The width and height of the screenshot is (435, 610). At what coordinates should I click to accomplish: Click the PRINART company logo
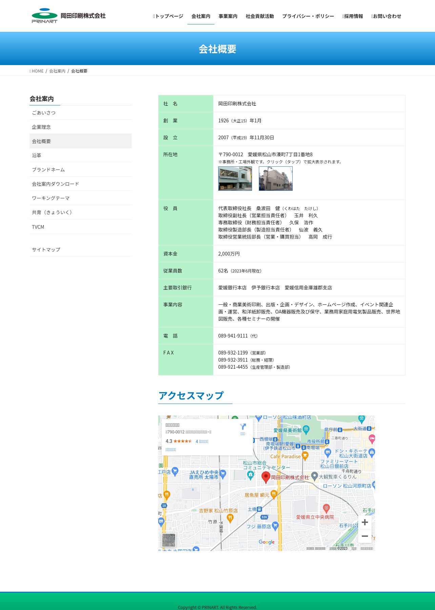pyautogui.click(x=68, y=16)
